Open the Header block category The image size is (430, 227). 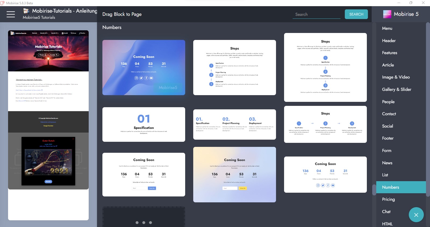(x=389, y=41)
